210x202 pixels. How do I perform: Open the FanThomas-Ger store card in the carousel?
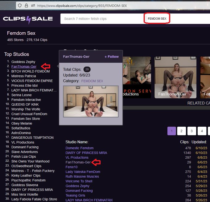(175, 77)
